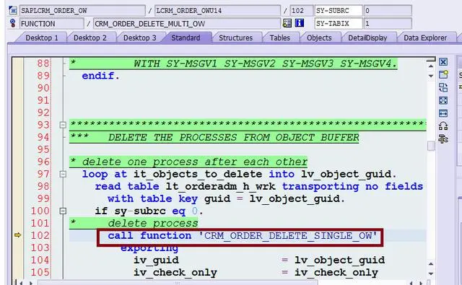Collapse the comment block at line 93
Image resolution: width=462 pixels, height=285 pixels.
[x=63, y=125]
